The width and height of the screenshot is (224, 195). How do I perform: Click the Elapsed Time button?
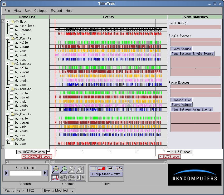tap(181, 100)
